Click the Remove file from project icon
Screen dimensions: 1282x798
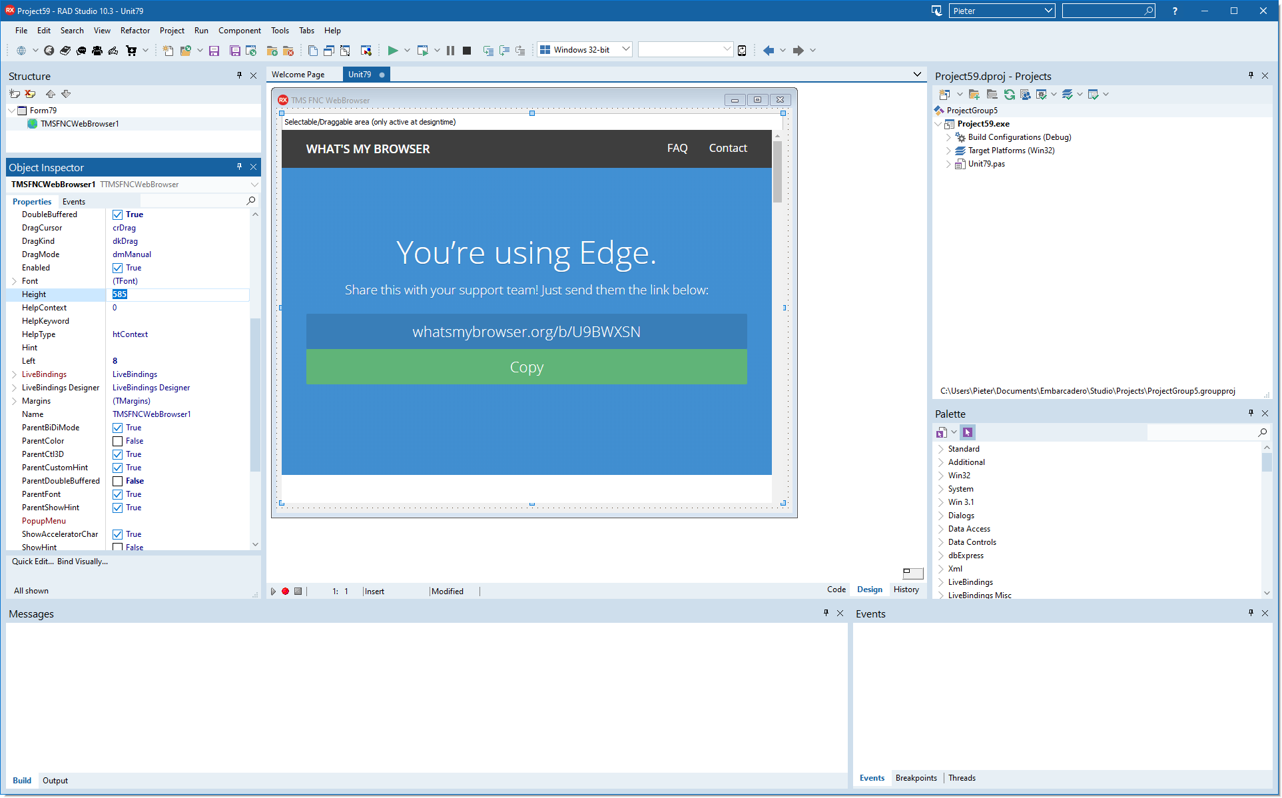tap(288, 50)
